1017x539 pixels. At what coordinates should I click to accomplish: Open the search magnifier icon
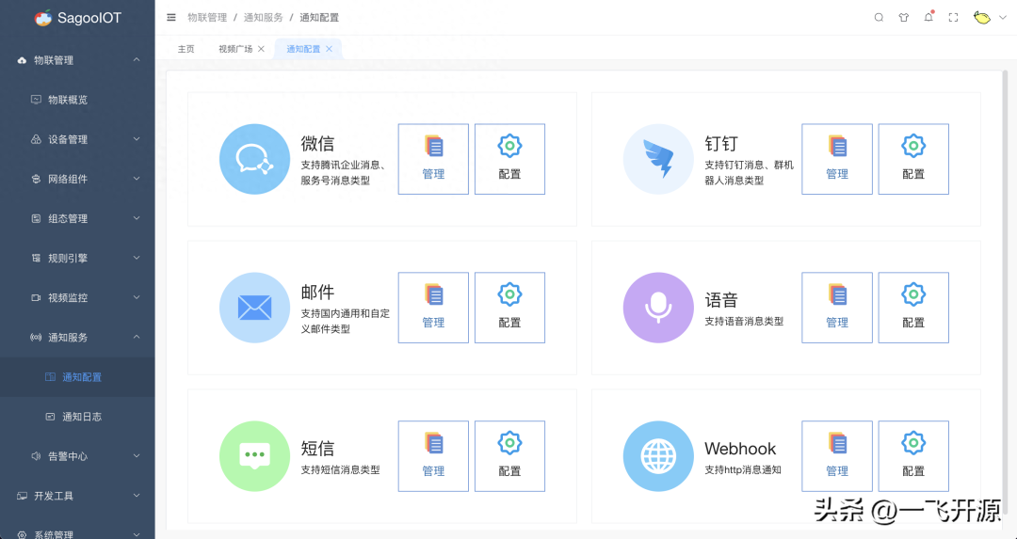tap(879, 18)
